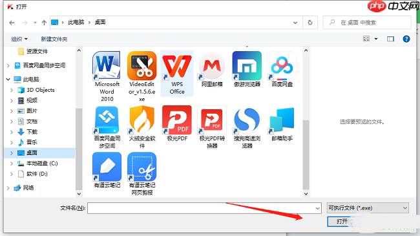Select 视频 in the navigation tree
The image size is (420, 236).
(32, 100)
